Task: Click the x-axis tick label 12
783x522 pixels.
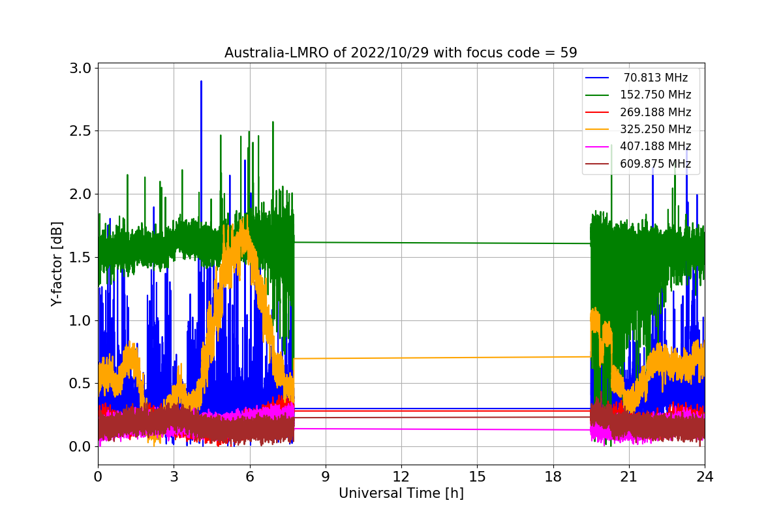Action: (x=401, y=476)
